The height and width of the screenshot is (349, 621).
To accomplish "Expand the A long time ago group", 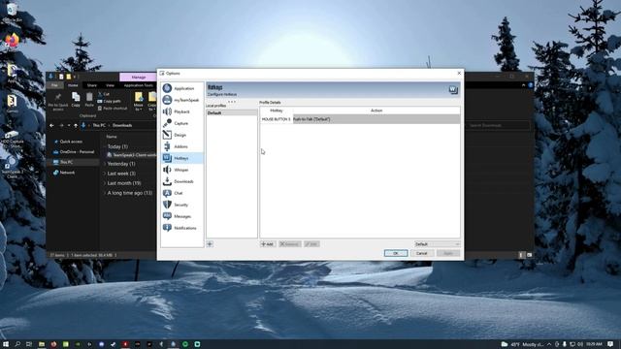I will pos(105,193).
